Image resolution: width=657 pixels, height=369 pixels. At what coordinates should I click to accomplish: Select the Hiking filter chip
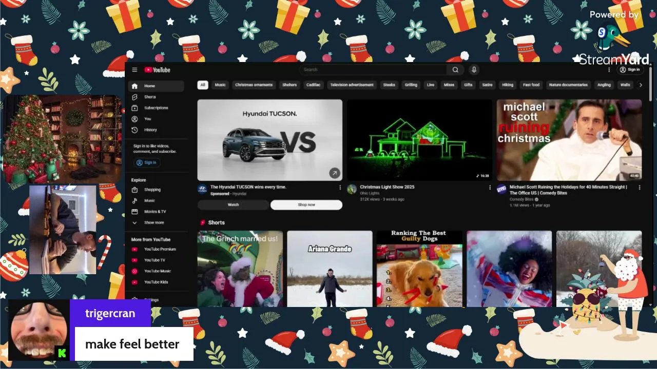pos(508,85)
